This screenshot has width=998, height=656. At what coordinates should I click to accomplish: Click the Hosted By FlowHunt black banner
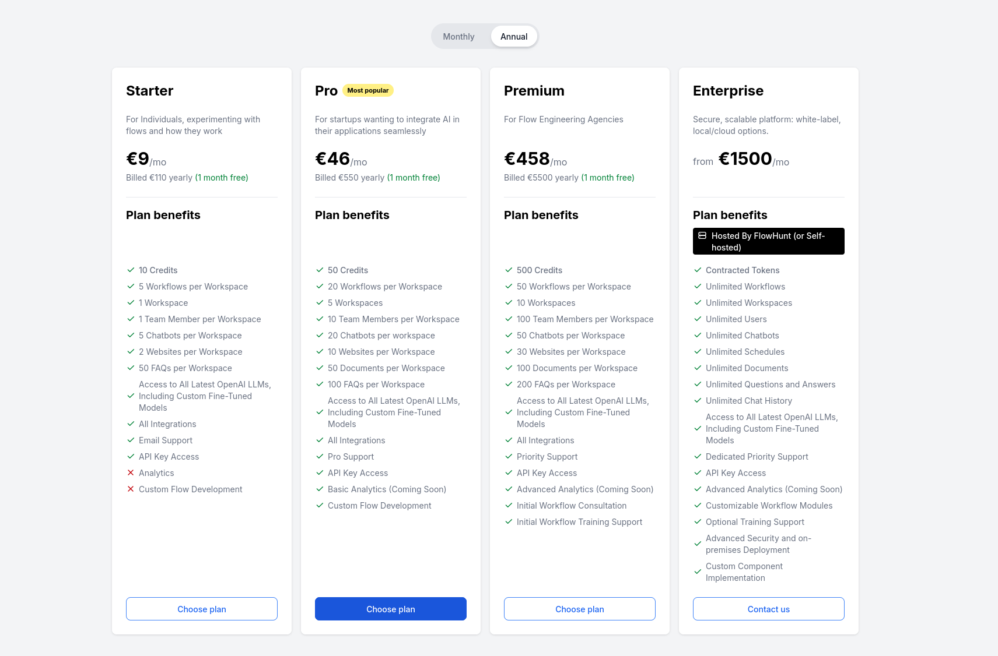769,241
